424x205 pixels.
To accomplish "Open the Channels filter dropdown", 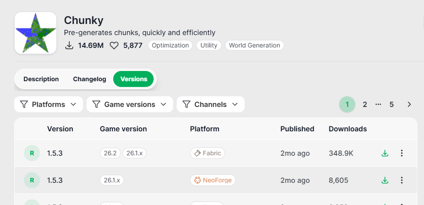I will [x=210, y=104].
